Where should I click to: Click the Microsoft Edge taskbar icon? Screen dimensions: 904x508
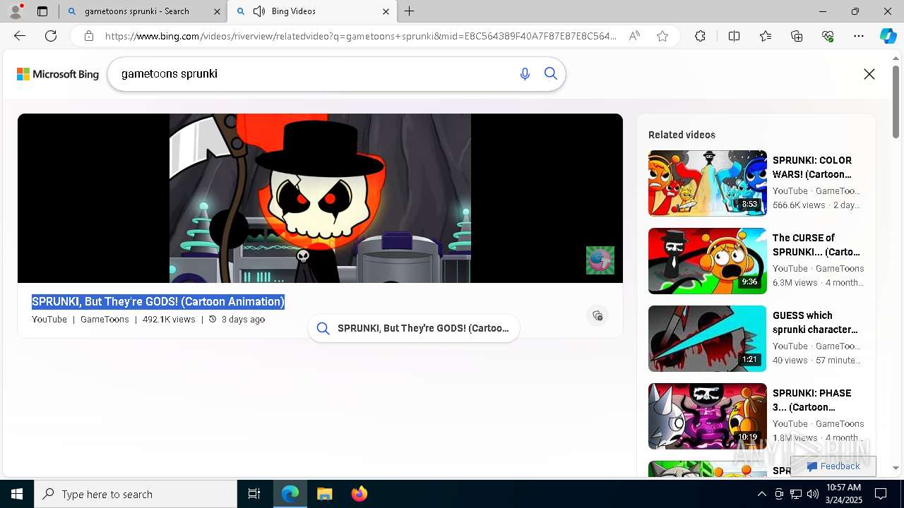click(290, 494)
